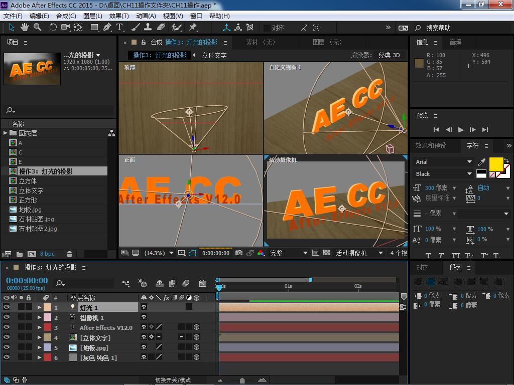Select the Rectangle shape tool
Image resolution: width=514 pixels, height=385 pixels.
[x=94, y=28]
